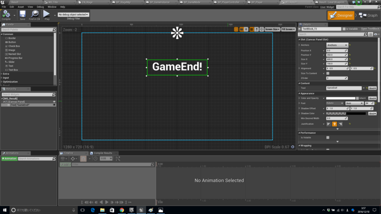381x214 pixels.
Task: Align text right justification
Action: 341,124
